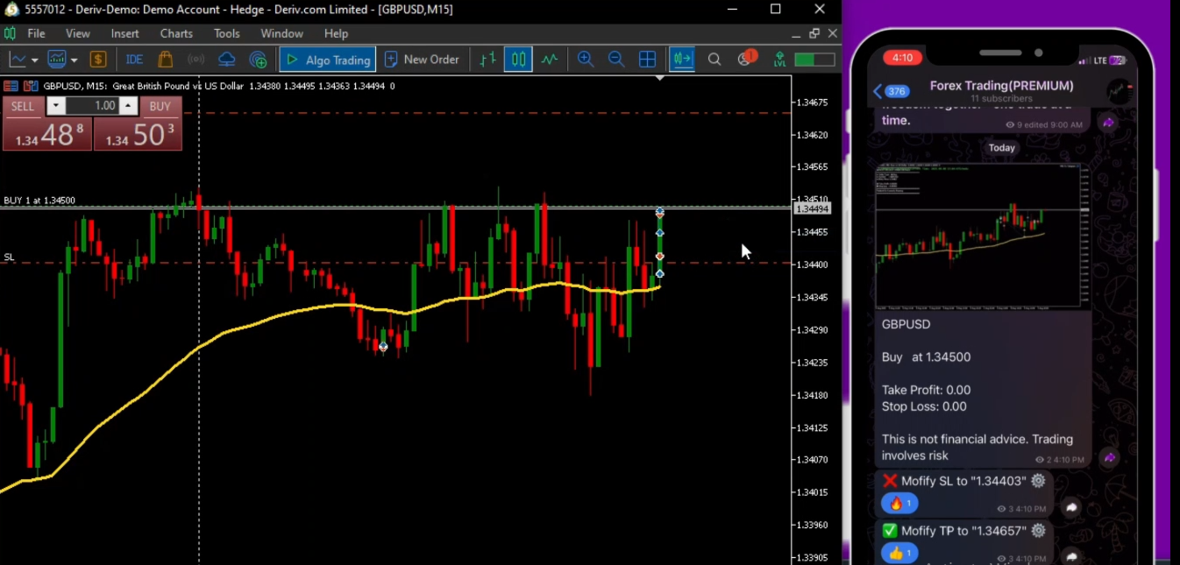Click the sell price 1.34 48 tile
This screenshot has height=565, width=1180.
click(47, 134)
